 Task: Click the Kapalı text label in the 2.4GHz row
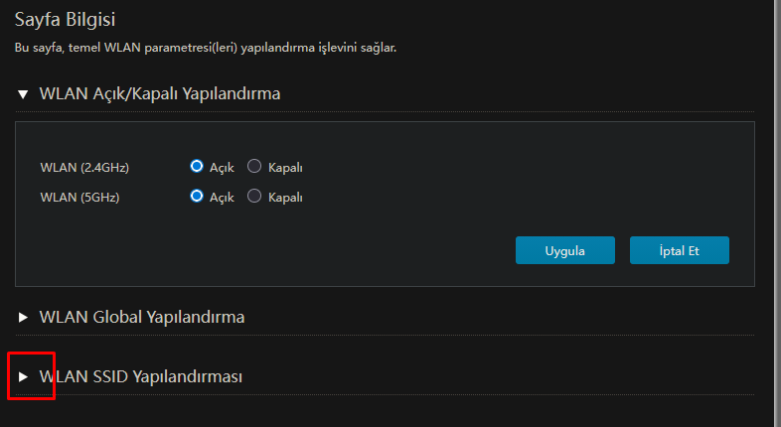click(285, 168)
